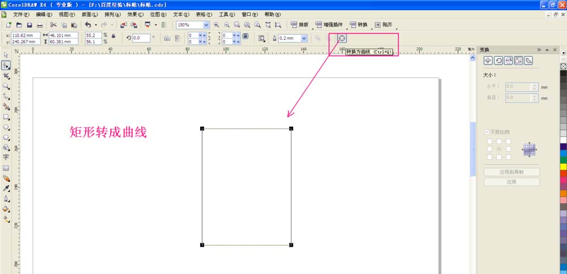Click the Cut scissors icon
Viewport: 567px width, 274px height.
point(53,25)
